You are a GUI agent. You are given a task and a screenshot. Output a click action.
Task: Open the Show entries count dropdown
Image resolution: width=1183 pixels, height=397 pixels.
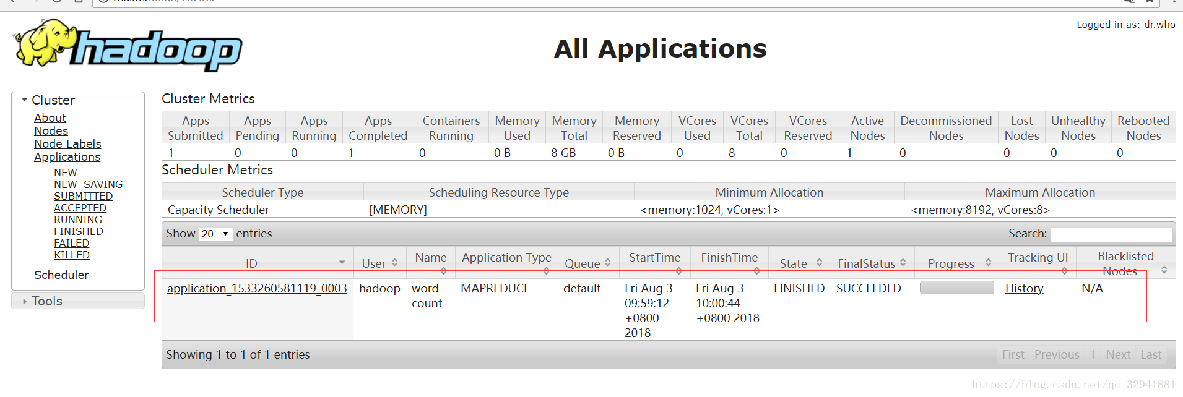pyautogui.click(x=215, y=234)
